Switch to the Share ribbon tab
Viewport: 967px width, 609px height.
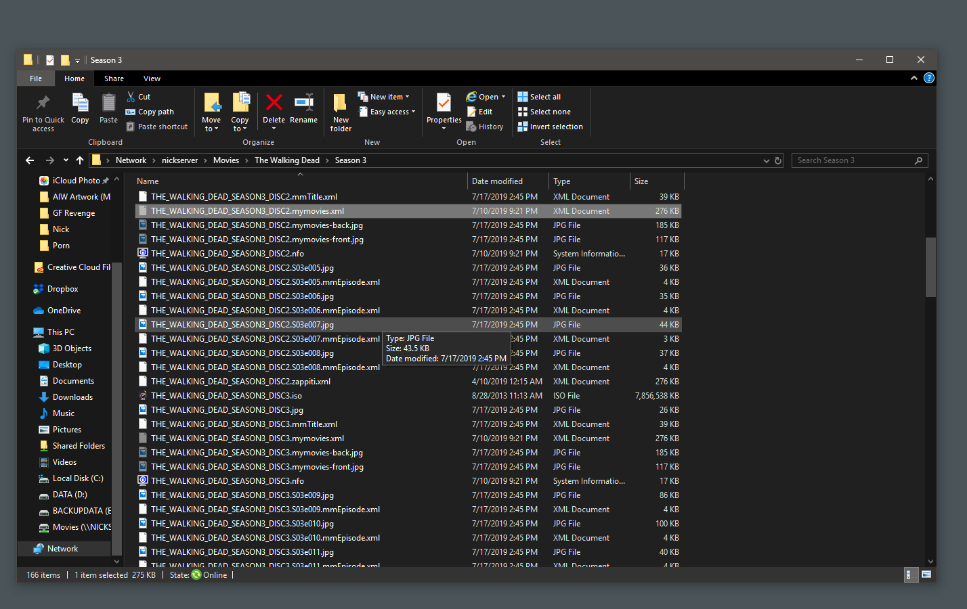click(x=114, y=78)
